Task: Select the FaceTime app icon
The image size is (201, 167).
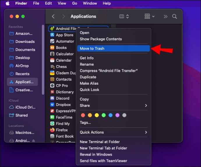Action: tap(52, 117)
